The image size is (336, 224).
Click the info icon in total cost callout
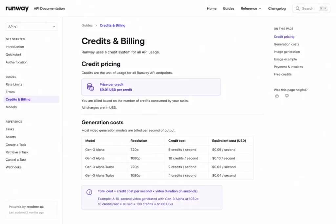[x=89, y=192]
